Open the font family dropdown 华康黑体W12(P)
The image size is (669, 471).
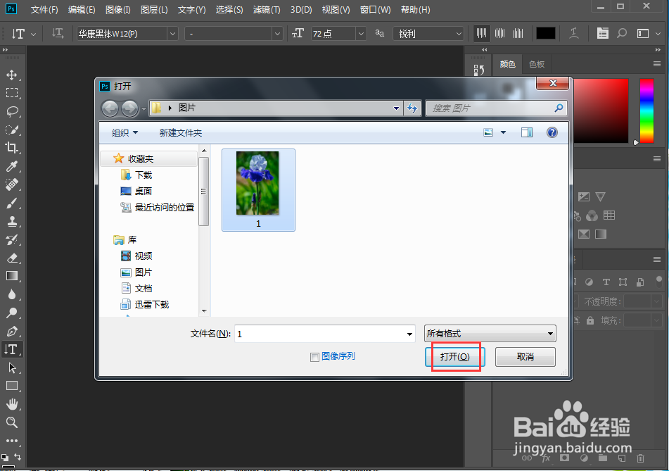click(172, 34)
